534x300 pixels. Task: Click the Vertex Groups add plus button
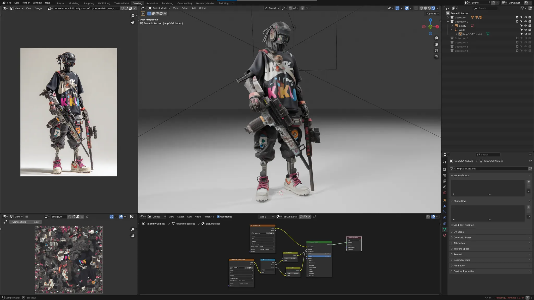point(529,182)
